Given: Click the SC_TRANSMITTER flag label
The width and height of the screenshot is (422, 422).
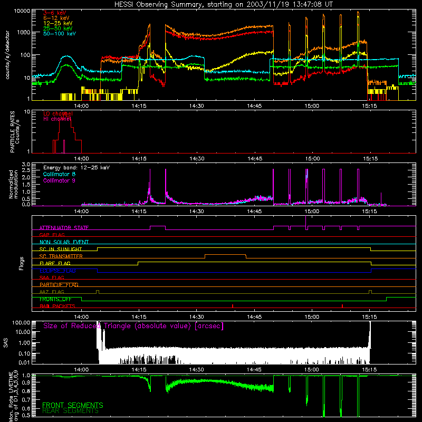Looking at the screenshot, I should click(x=61, y=256).
